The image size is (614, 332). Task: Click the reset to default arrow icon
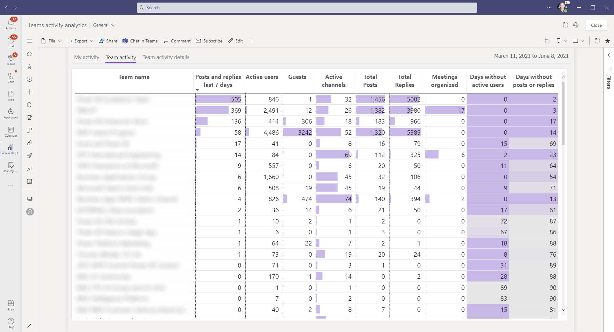547,41
